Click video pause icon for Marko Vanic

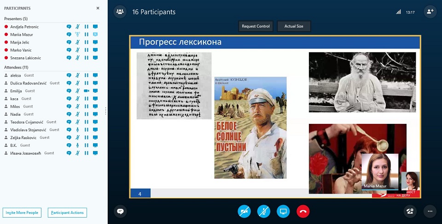coord(86,50)
